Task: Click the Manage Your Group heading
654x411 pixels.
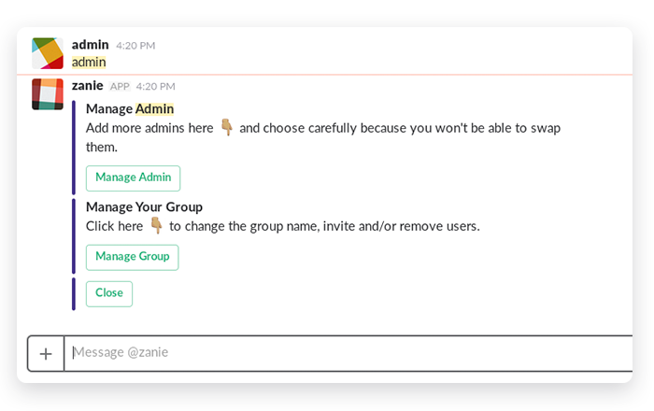Action: (144, 206)
